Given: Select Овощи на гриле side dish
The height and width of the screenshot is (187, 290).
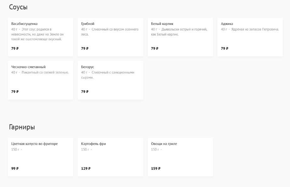Looking at the screenshot, I should tap(164, 144).
